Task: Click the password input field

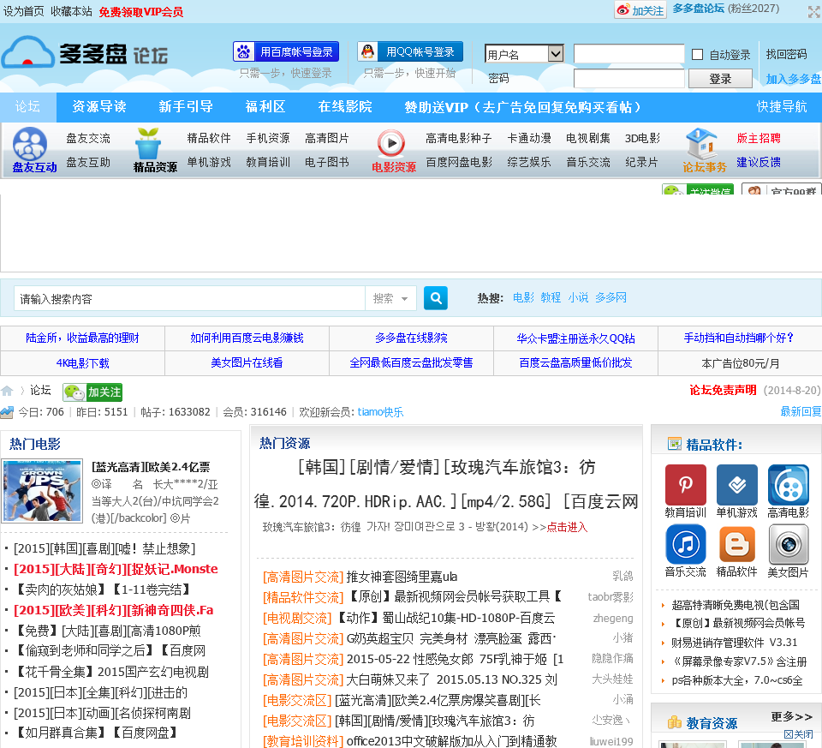Action: (629, 78)
